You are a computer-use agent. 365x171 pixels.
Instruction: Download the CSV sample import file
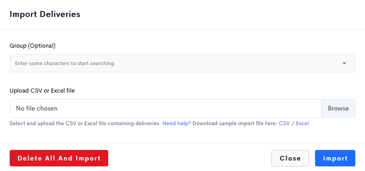[284, 123]
